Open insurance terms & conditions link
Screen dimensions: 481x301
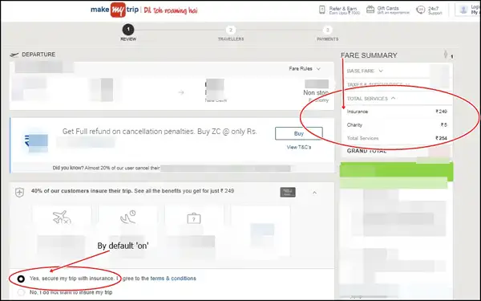(173, 279)
